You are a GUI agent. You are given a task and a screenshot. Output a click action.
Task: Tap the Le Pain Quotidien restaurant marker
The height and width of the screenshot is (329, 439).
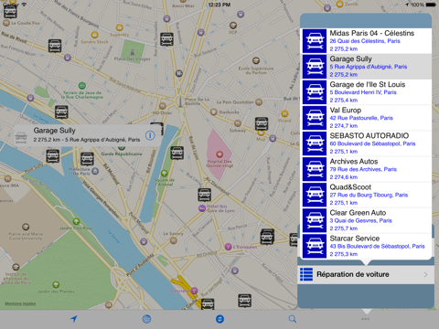point(259,101)
